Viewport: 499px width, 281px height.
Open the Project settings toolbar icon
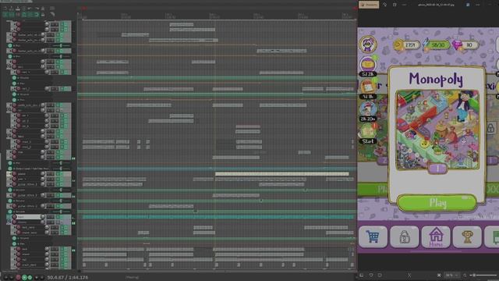pos(23,9)
